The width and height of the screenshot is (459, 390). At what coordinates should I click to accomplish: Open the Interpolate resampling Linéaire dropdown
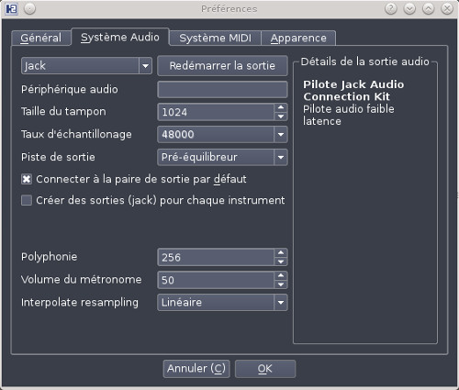(x=222, y=302)
